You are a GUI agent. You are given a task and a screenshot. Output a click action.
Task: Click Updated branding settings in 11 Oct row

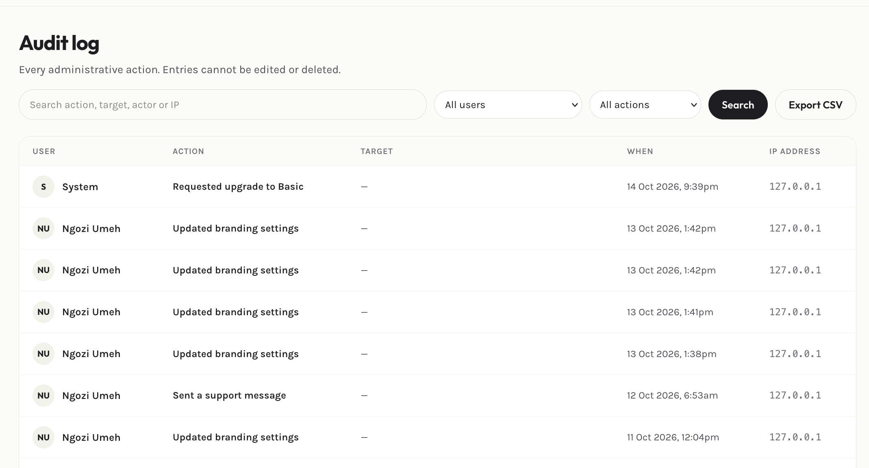coord(236,437)
